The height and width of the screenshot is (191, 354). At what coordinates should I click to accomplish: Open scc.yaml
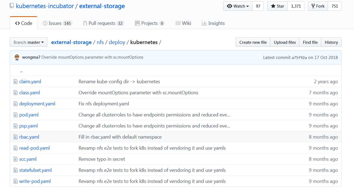coord(28,159)
